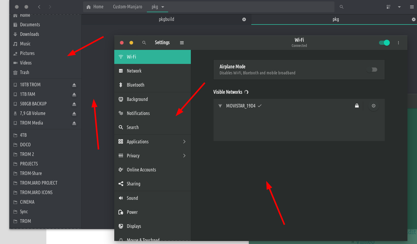This screenshot has width=417, height=244.
Task: Open the pkg path bar dropdown
Action: (x=162, y=6)
